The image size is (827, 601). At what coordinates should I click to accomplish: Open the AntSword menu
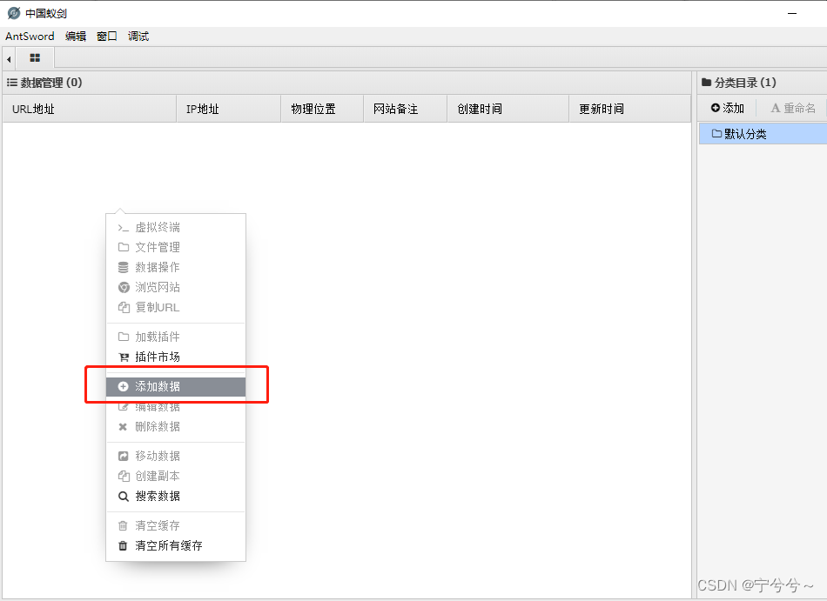(29, 36)
